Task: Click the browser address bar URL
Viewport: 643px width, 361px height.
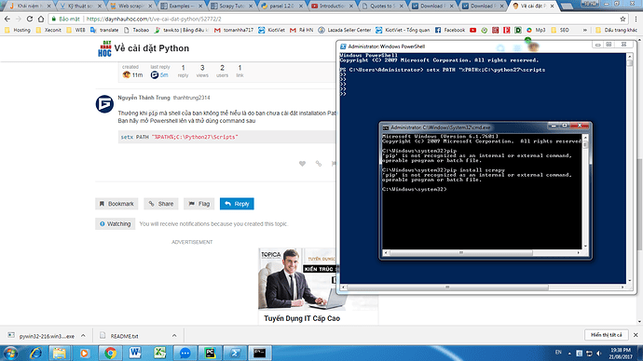Action: click(154, 19)
